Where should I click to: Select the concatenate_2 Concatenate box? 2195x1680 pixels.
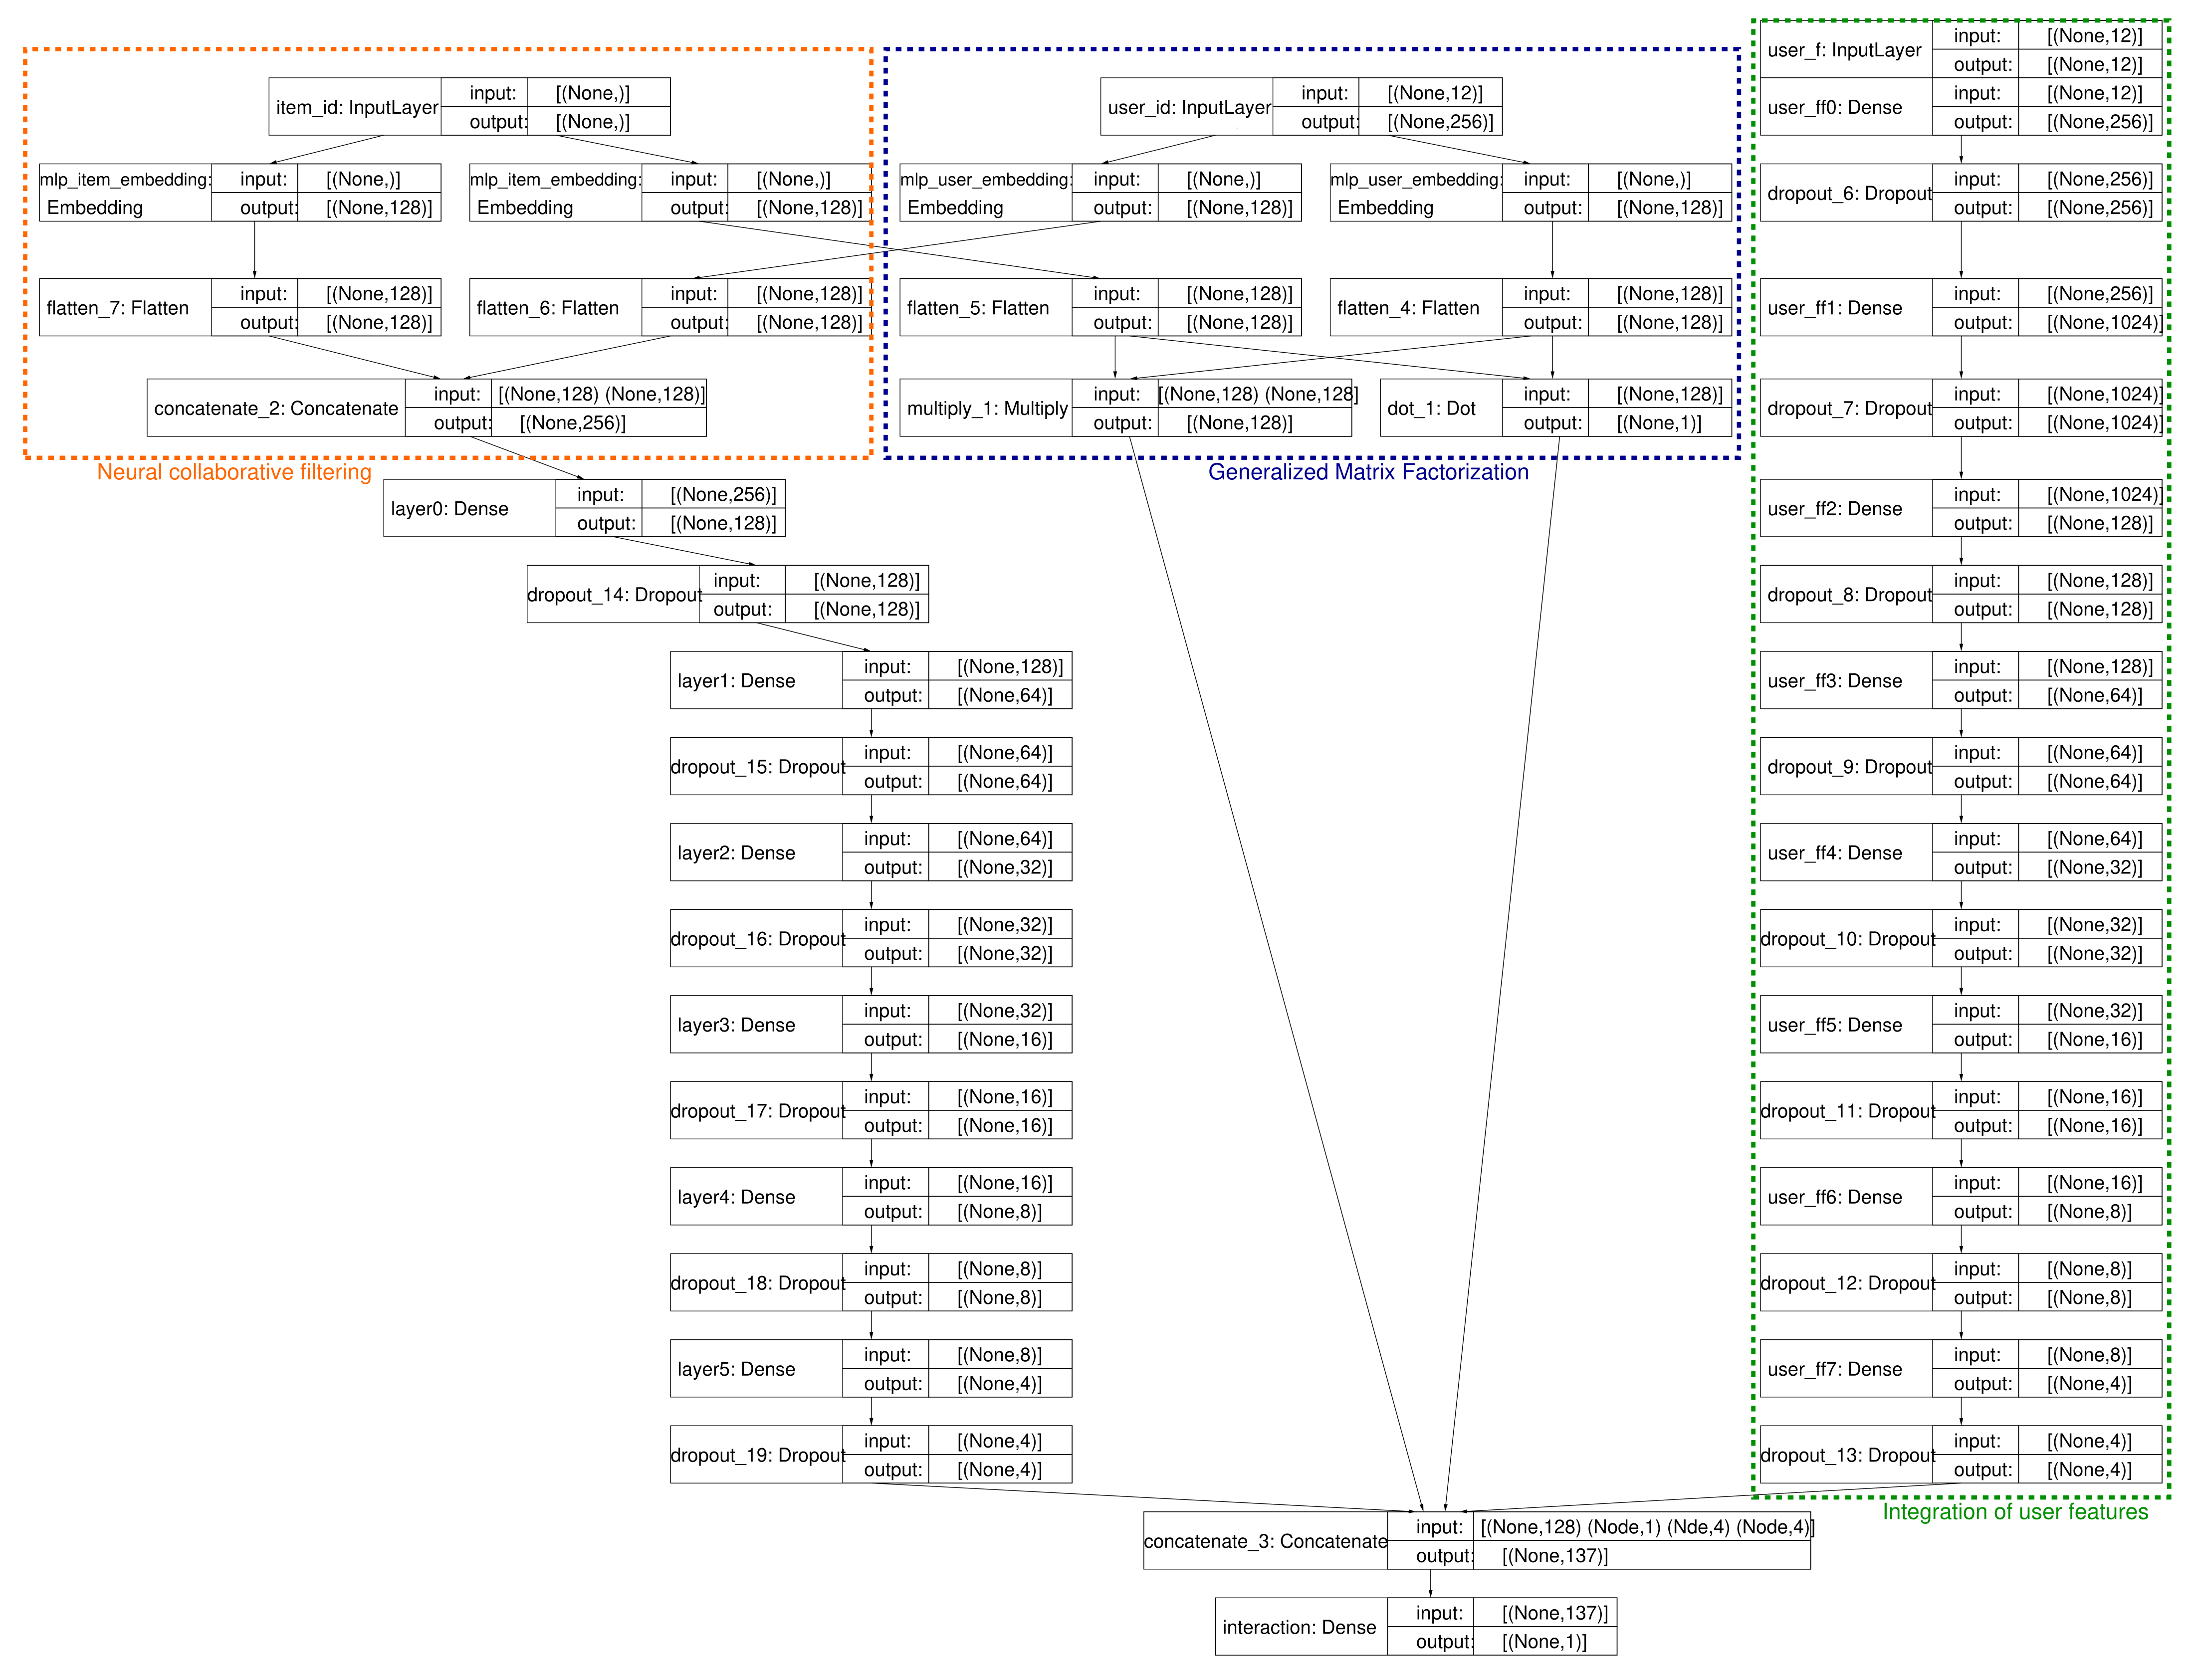(x=276, y=408)
